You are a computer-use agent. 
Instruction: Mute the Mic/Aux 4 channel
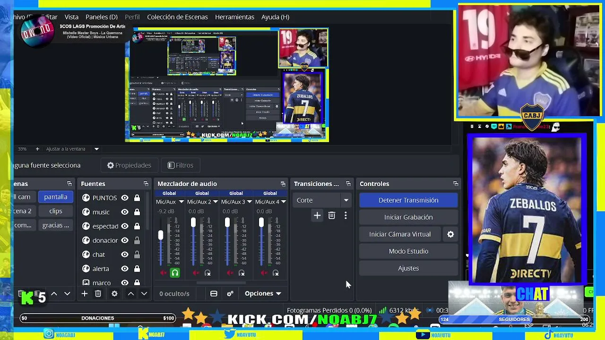point(264,273)
